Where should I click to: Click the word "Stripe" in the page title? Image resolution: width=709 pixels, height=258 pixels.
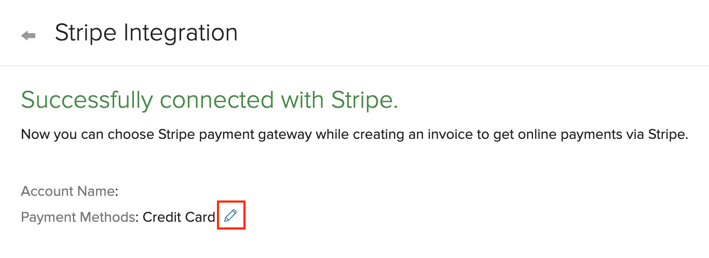coord(86,33)
